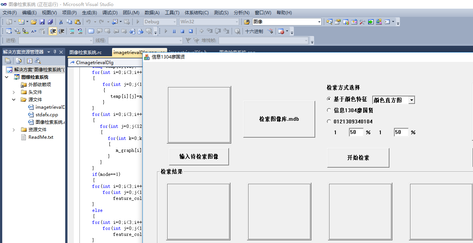Open the 颜色直方图 combo box
This screenshot has width=473, height=243.
click(x=412, y=100)
